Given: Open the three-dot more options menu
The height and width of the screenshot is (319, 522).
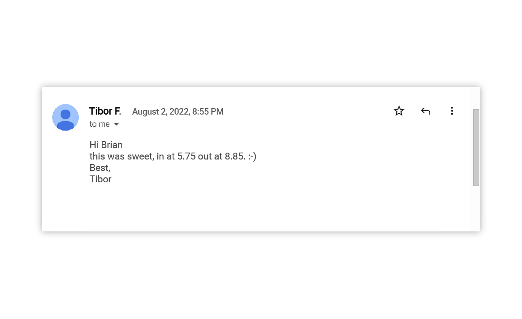Looking at the screenshot, I should click(452, 111).
